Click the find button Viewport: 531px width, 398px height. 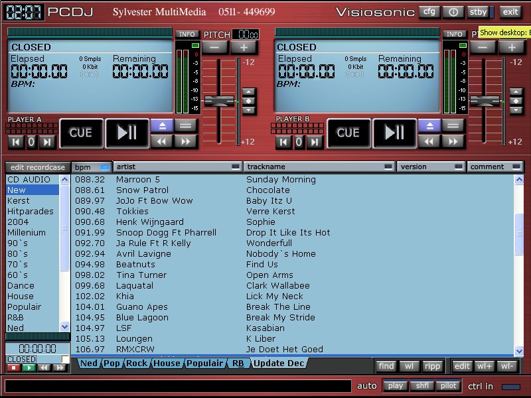click(x=386, y=366)
